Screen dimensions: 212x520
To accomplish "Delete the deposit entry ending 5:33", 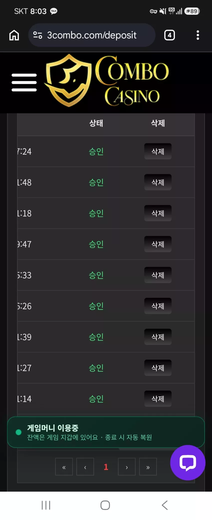I will pos(158,275).
